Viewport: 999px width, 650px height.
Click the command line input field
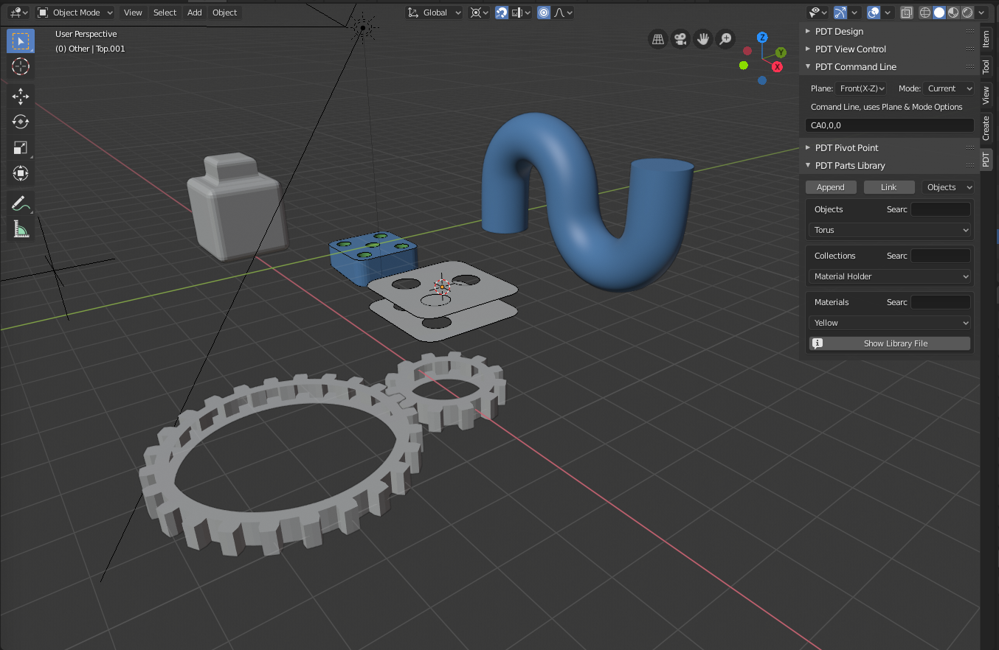tap(890, 125)
